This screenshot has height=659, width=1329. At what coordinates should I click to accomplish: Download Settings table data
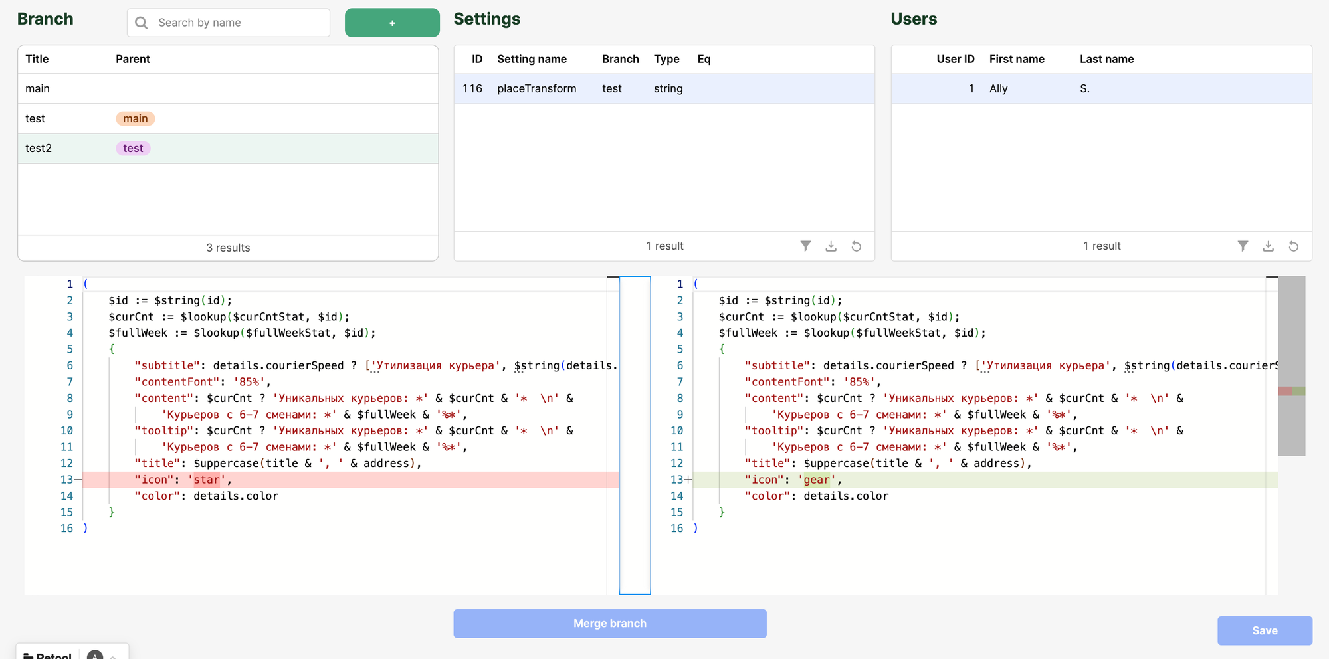pos(831,246)
